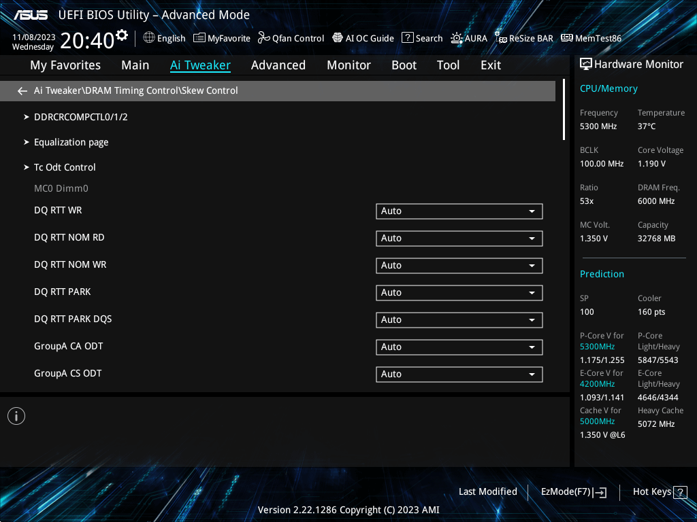697x522 pixels.
Task: Open the Monitor tab
Action: point(348,65)
